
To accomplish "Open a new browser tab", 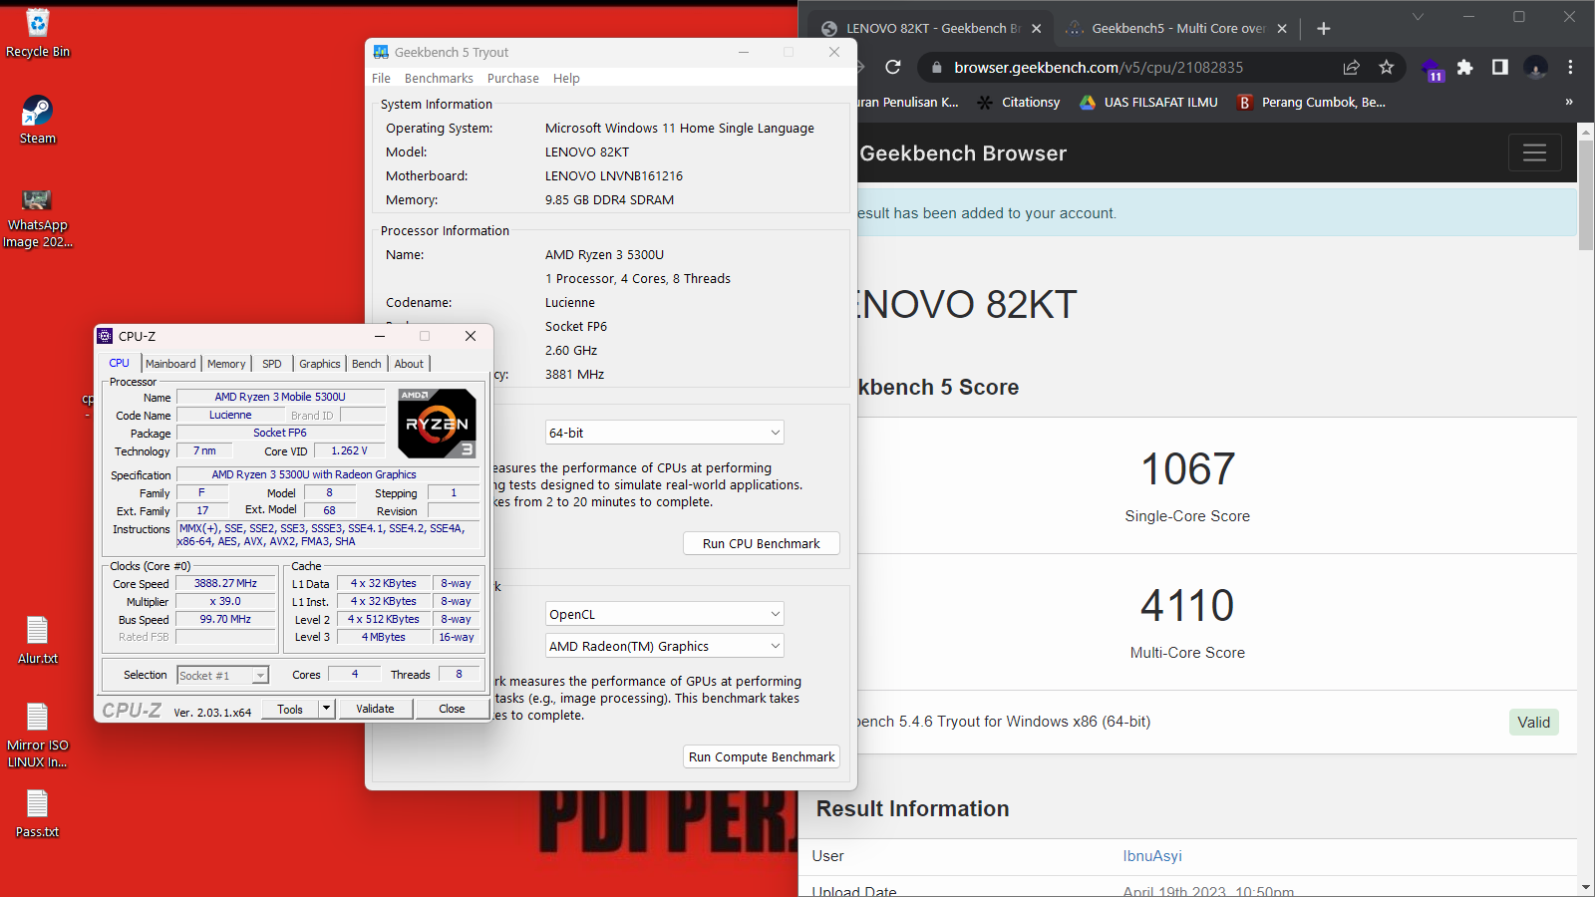I will 1324,29.
